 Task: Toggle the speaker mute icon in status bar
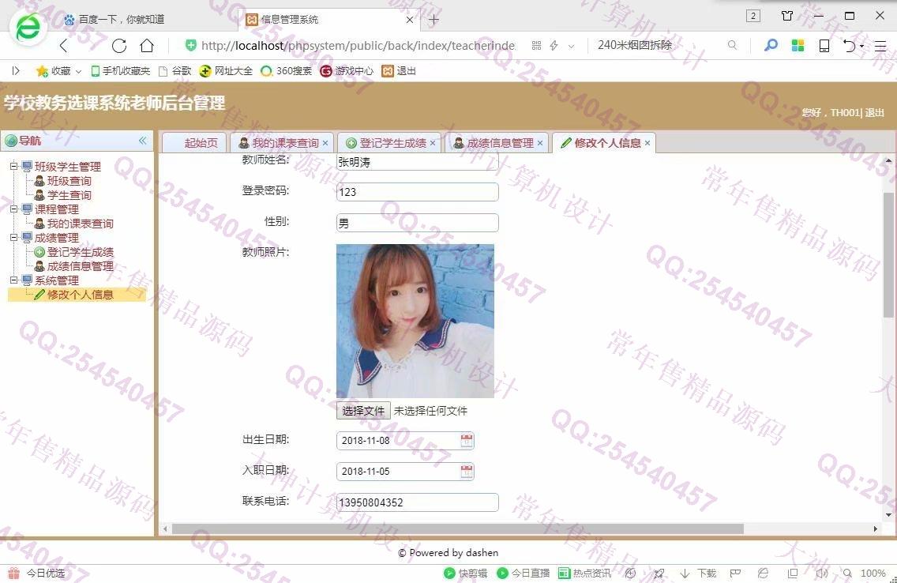coord(822,574)
